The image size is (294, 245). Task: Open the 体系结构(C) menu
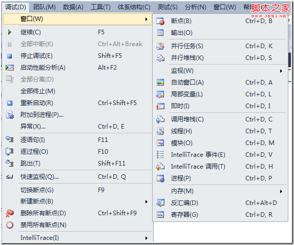pos(134,7)
